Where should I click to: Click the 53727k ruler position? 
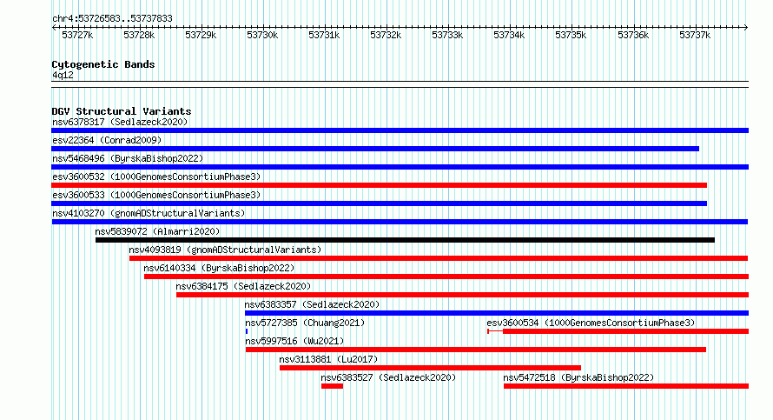pyautogui.click(x=77, y=35)
